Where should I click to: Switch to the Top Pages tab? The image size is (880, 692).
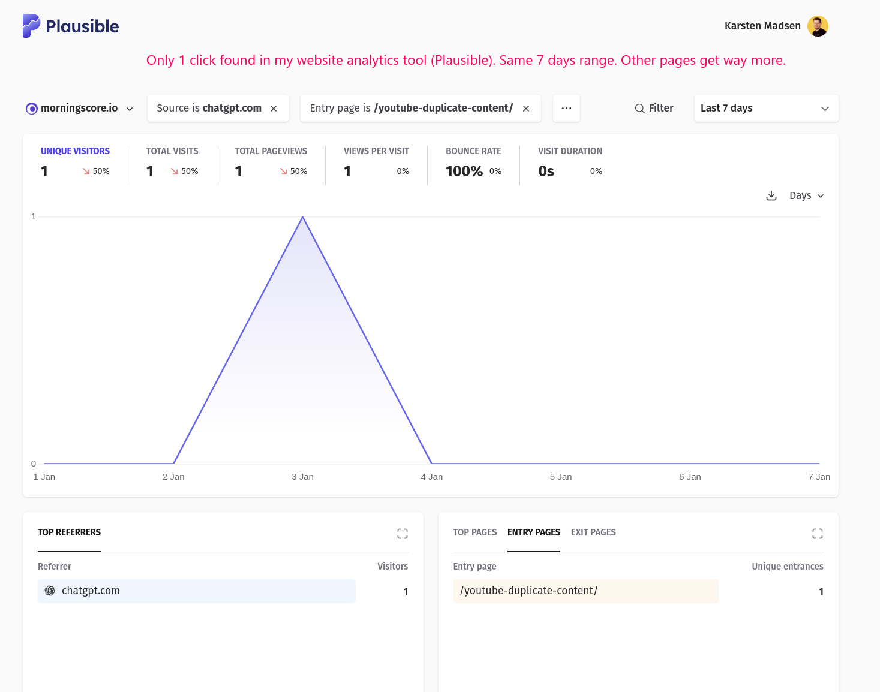474,532
